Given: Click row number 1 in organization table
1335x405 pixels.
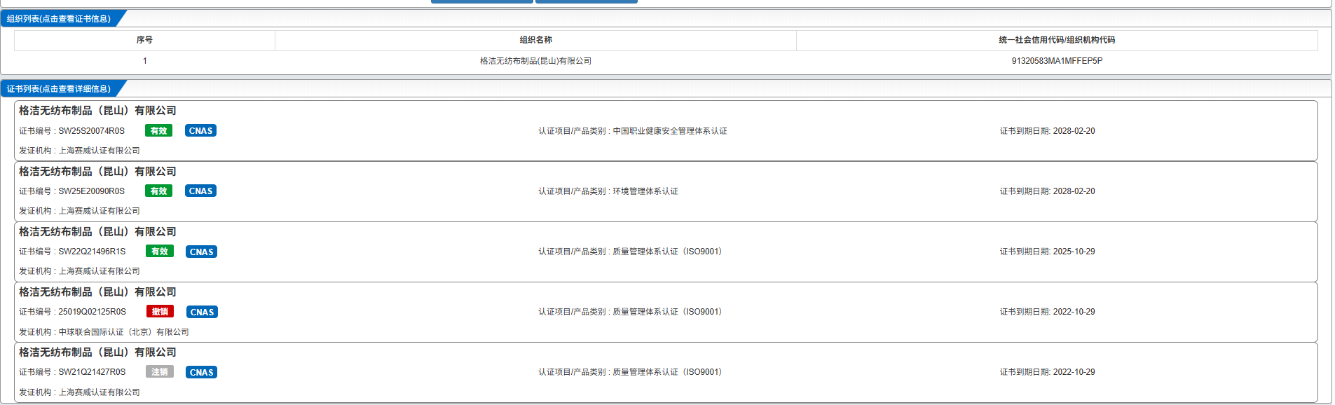Looking at the screenshot, I should (144, 61).
